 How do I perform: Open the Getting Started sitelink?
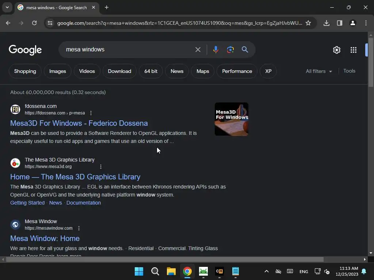(x=27, y=203)
